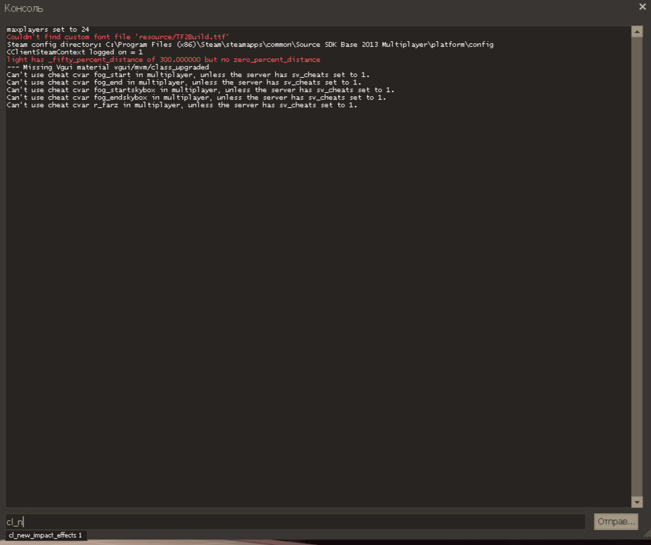The width and height of the screenshot is (651, 545).
Task: Click the fog_startskybox cheat cvar message
Action: 200,90
